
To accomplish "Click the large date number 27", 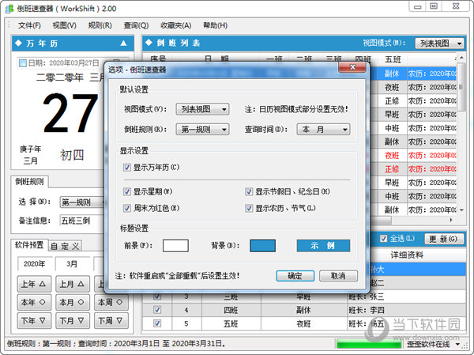I will (x=71, y=113).
